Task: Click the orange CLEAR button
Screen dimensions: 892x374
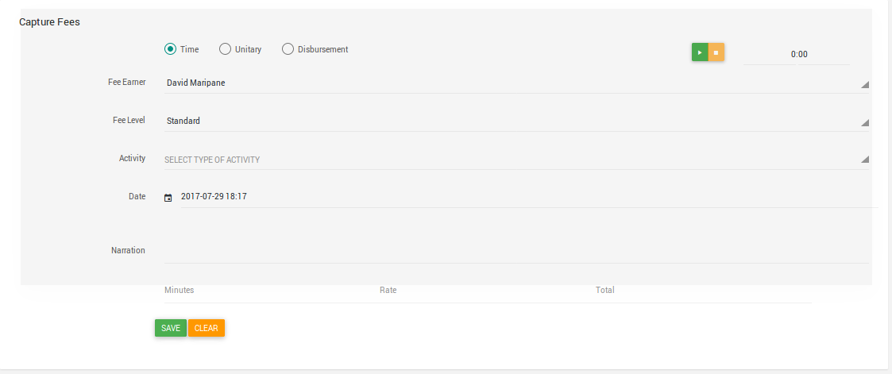Action: click(x=207, y=328)
